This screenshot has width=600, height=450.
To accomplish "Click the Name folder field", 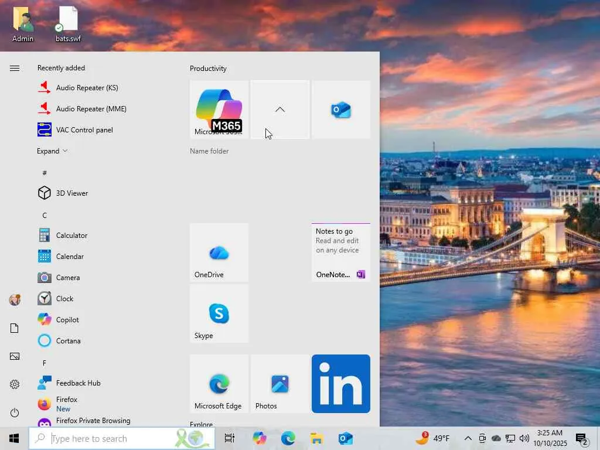I will (x=209, y=151).
